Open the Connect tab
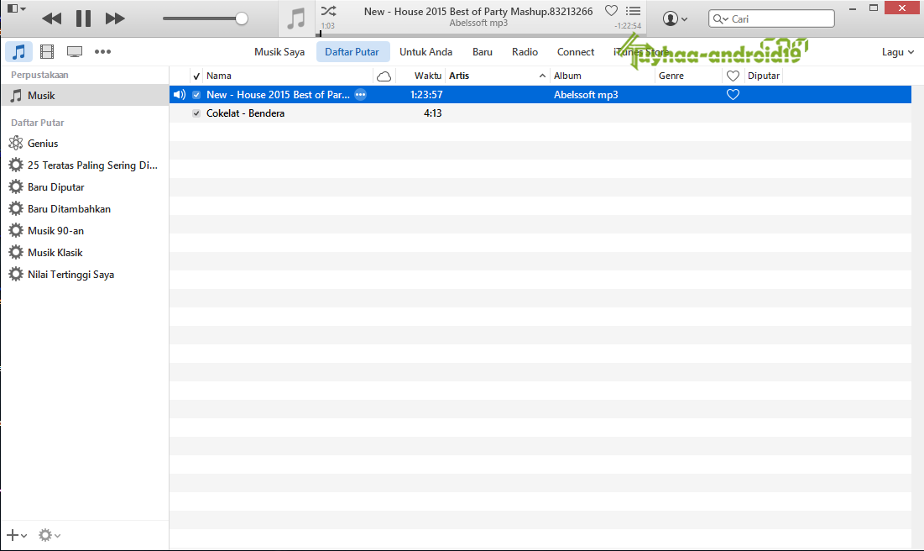 pyautogui.click(x=576, y=52)
